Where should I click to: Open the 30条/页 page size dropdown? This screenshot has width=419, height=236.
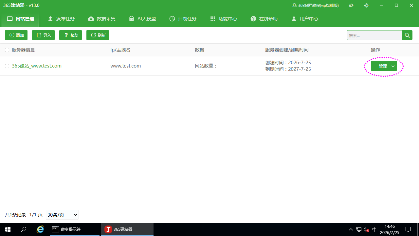tap(62, 215)
